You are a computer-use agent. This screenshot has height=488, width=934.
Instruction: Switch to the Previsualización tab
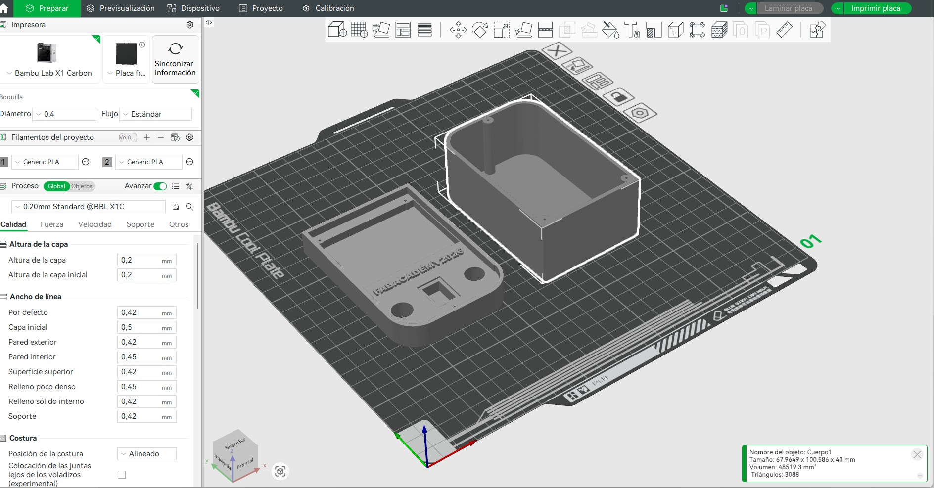pyautogui.click(x=120, y=8)
